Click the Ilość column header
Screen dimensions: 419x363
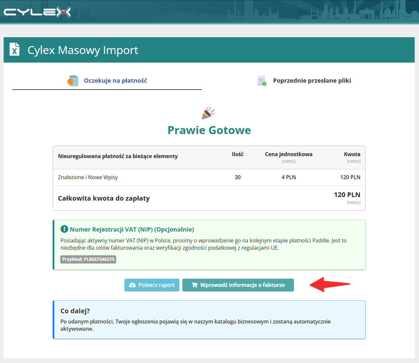click(x=238, y=154)
